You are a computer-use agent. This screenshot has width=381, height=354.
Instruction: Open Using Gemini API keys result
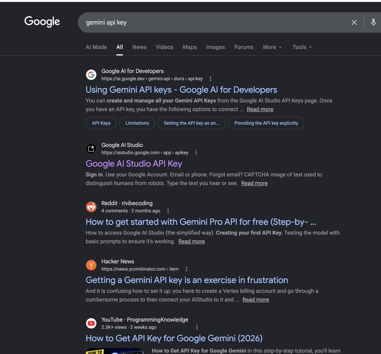tap(182, 90)
